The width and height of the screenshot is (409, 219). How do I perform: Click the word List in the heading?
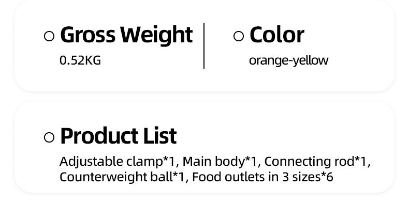160,135
